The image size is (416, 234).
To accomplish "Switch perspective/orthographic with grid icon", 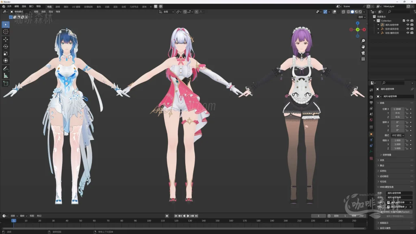I will pos(363,59).
